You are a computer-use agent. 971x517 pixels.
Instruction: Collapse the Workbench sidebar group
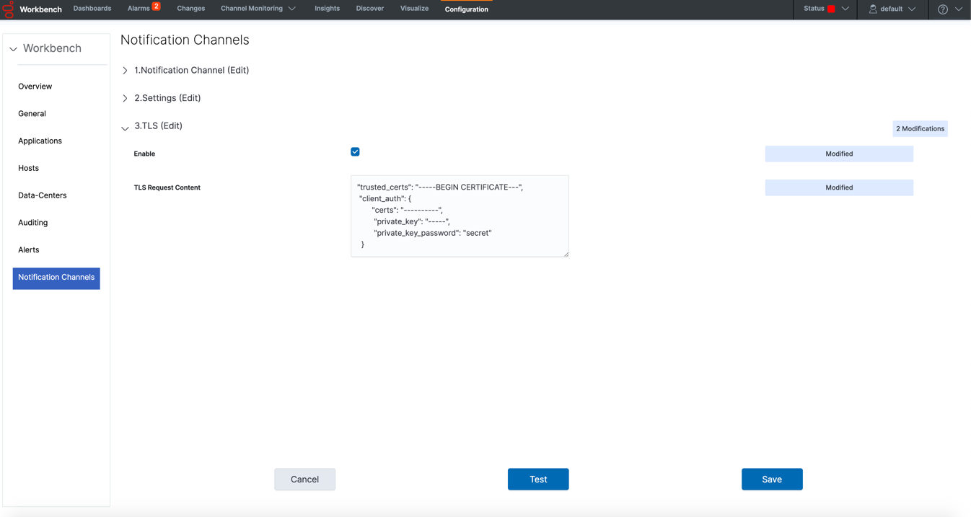13,49
